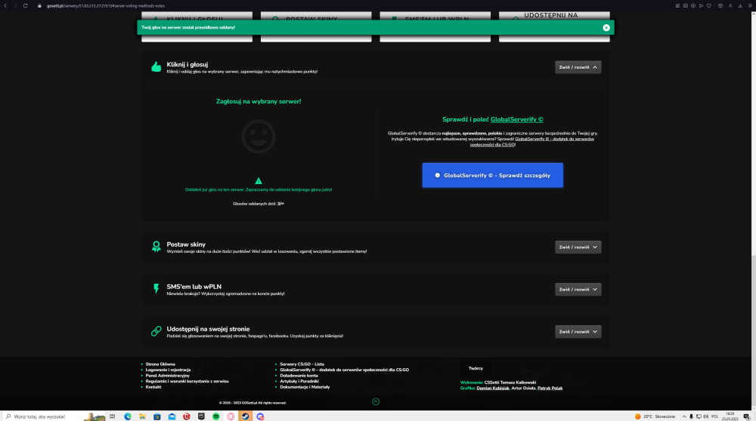Click the smiley face vote icon
This screenshot has width=756, height=421.
[x=259, y=137]
